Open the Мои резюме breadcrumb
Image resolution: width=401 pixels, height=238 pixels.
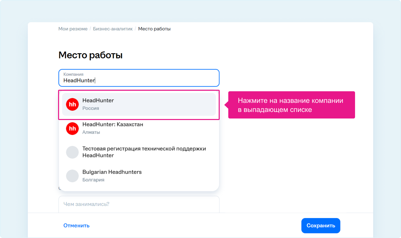73,29
